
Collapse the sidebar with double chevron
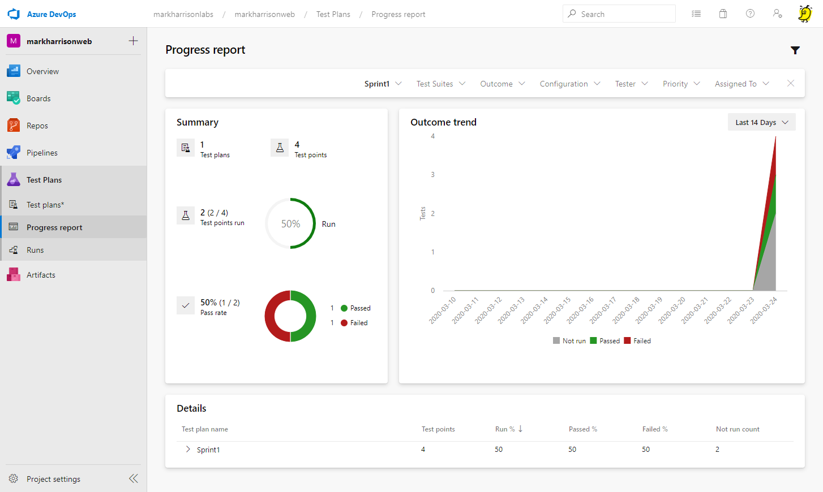click(133, 478)
